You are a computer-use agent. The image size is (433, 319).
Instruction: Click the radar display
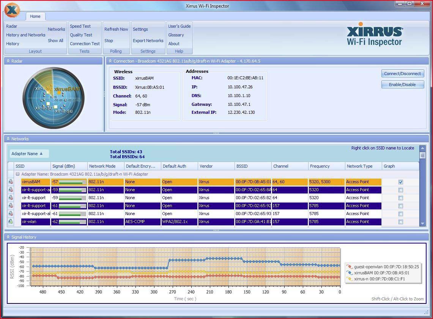coord(54,98)
